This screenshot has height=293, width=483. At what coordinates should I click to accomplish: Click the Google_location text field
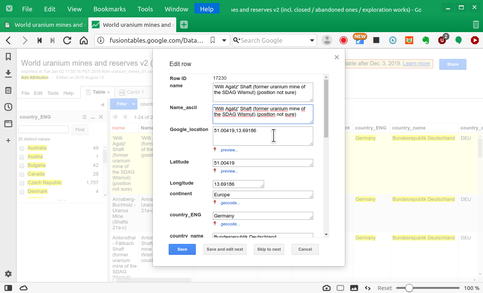coord(263,136)
